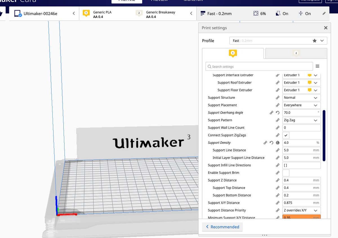Edit the Support Wall Line Count value

tap(301, 128)
